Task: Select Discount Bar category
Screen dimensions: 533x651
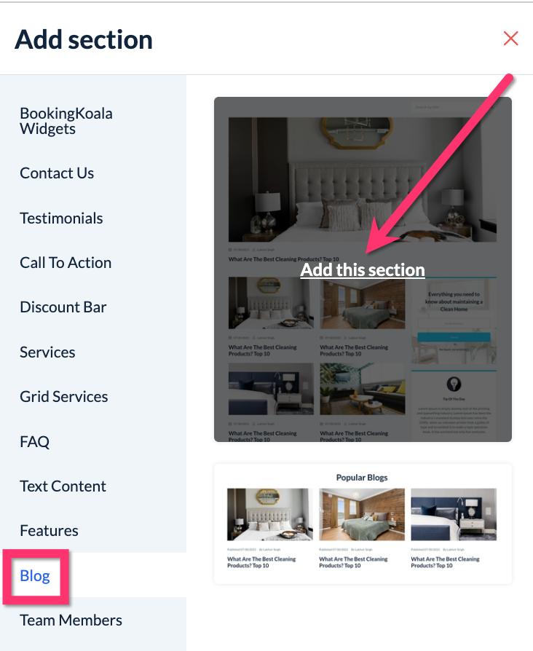Action: pyautogui.click(x=63, y=307)
